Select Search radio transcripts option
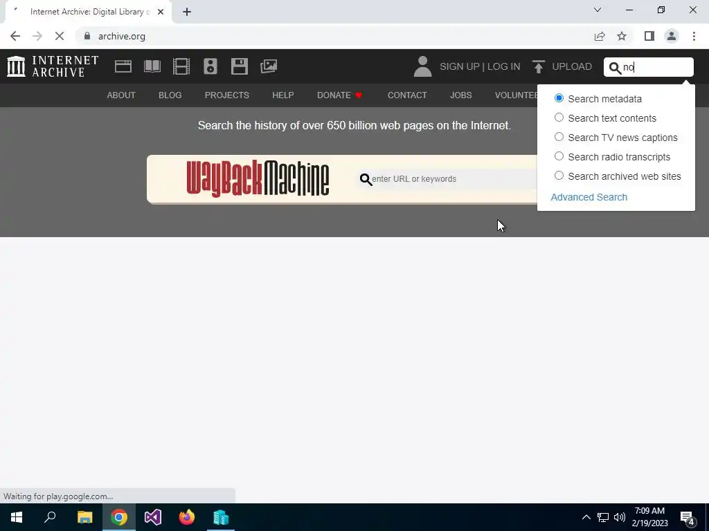This screenshot has width=709, height=531. pos(559,156)
